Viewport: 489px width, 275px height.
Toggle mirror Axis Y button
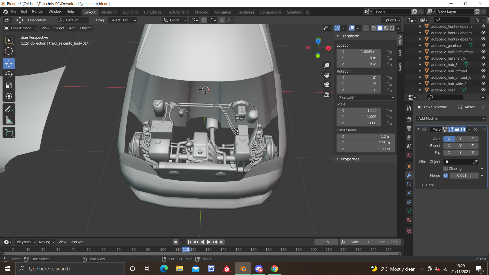[460, 139]
